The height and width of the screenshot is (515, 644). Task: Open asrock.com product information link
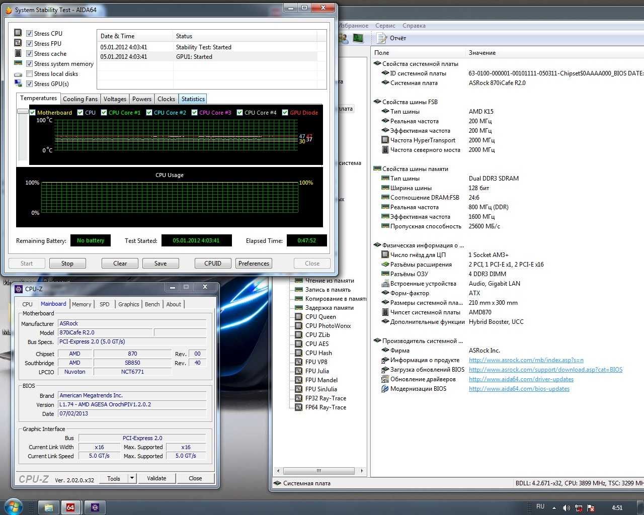[526, 360]
